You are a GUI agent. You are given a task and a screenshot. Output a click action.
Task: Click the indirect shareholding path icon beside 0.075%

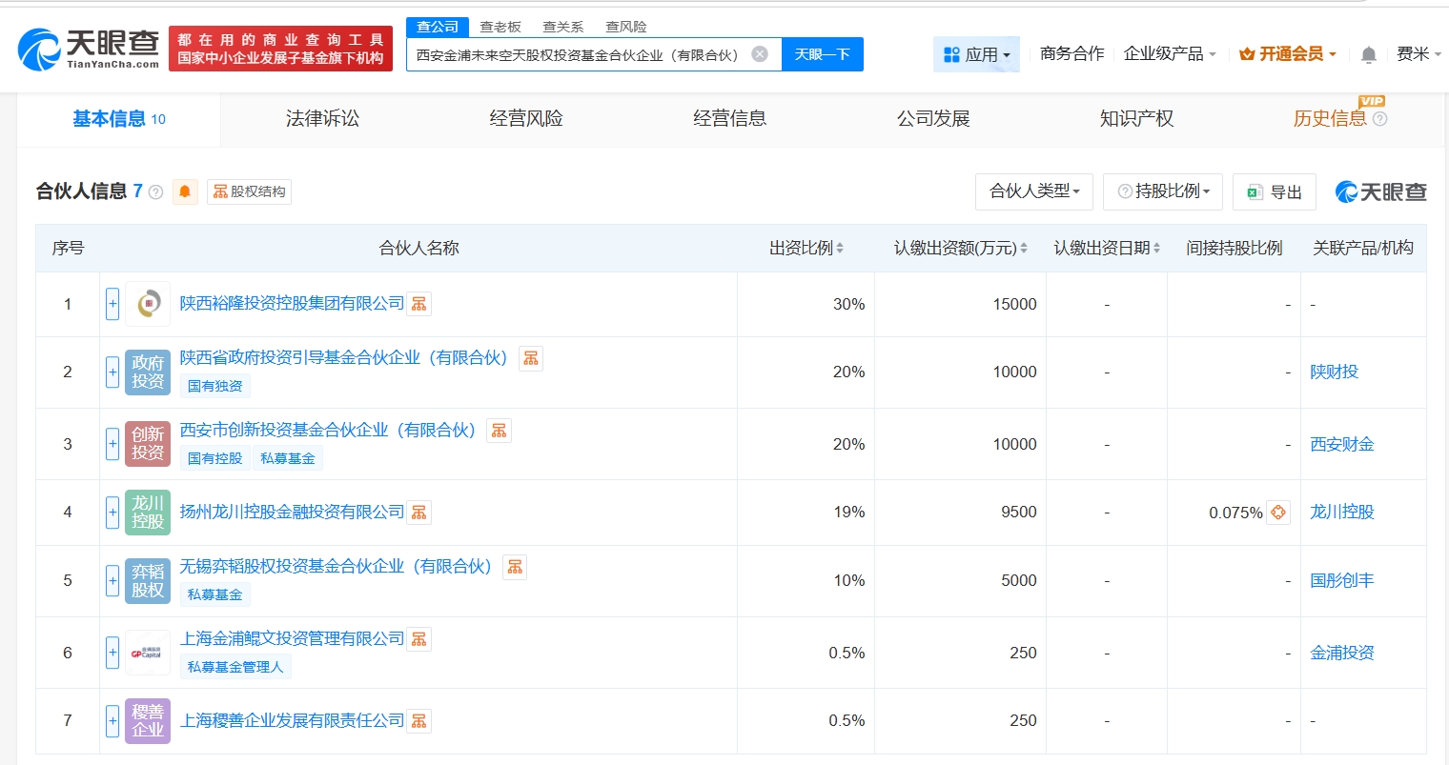click(x=1278, y=513)
